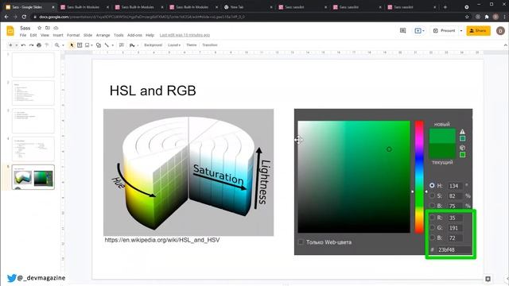Screen dimensions: 509x286
Task: Click the Background button
Action: click(153, 45)
